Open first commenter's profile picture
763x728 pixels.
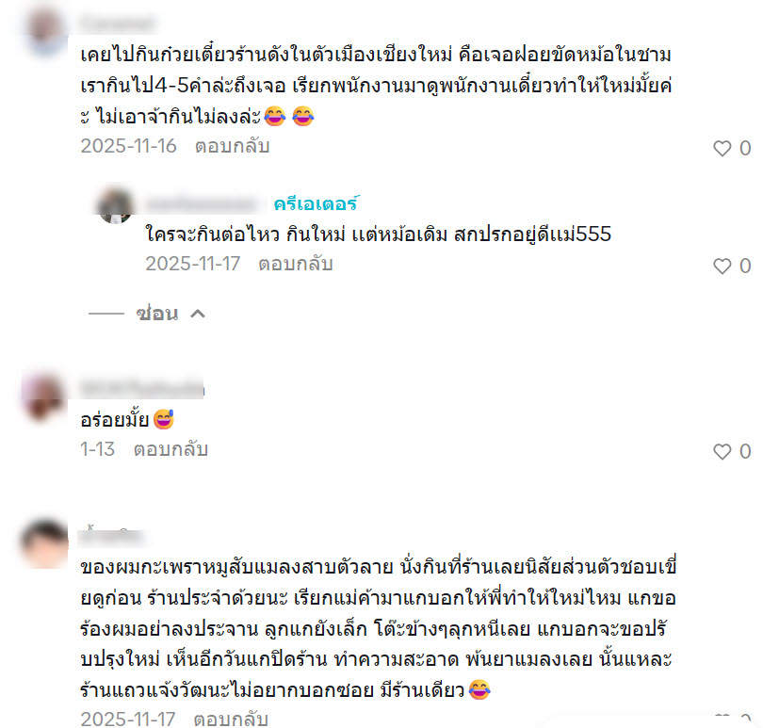click(x=47, y=30)
